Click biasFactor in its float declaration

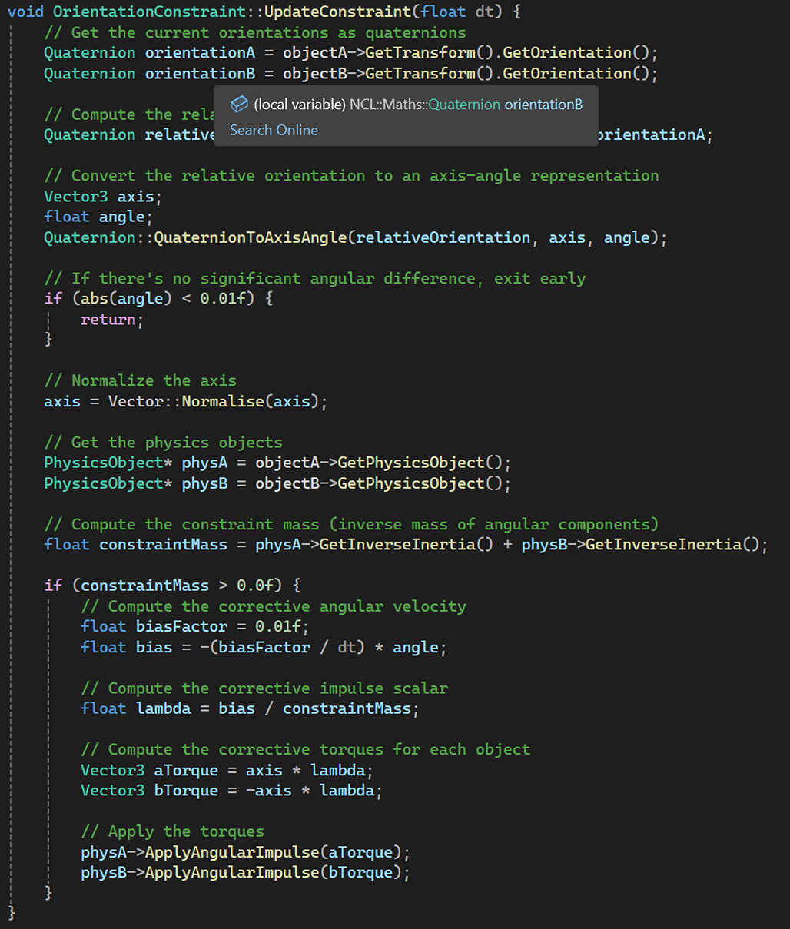(x=181, y=627)
